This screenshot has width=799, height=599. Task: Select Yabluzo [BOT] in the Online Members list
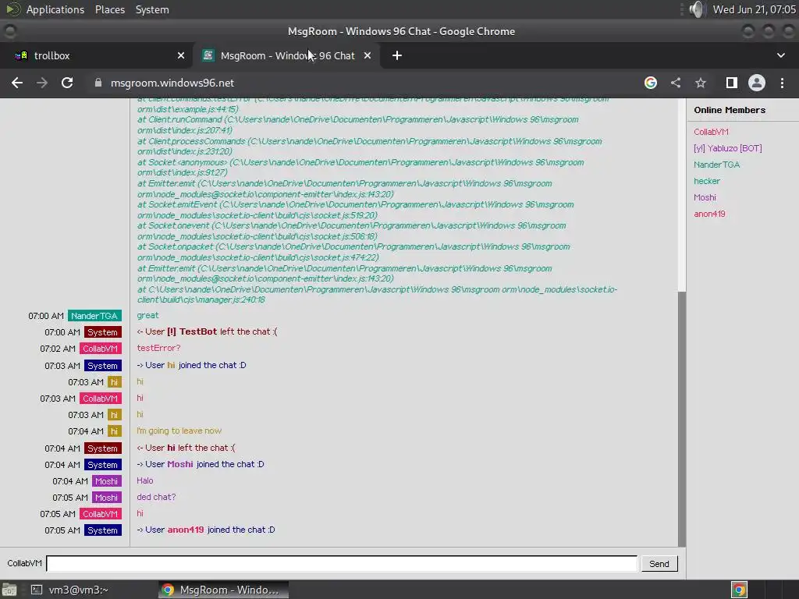tap(728, 148)
